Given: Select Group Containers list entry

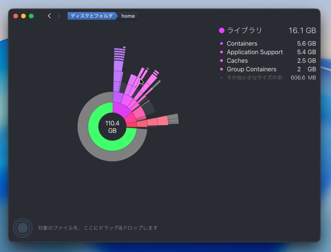Looking at the screenshot, I should (x=251, y=69).
